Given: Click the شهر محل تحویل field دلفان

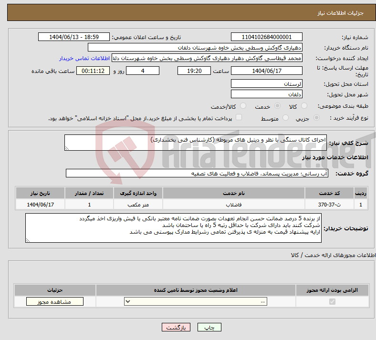Looking at the screenshot, I should point(266,94).
